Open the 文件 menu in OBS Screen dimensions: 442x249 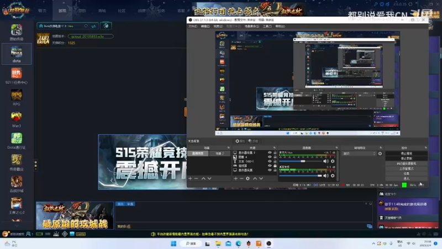point(193,26)
